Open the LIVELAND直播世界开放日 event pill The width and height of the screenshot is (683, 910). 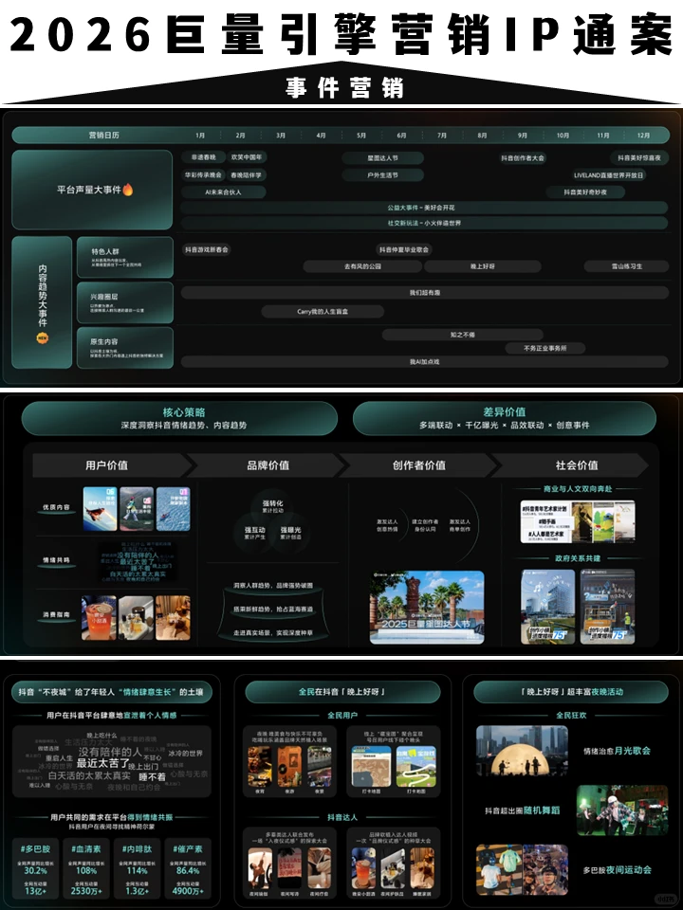[608, 174]
